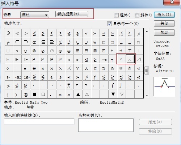Image resolution: width=181 pixels, height=145 pixels.
Task: Pick the squared plus (⊞) symbol
Action: pos(78,51)
